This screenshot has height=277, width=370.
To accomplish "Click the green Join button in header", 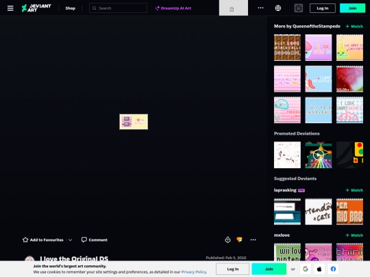I will (x=352, y=8).
